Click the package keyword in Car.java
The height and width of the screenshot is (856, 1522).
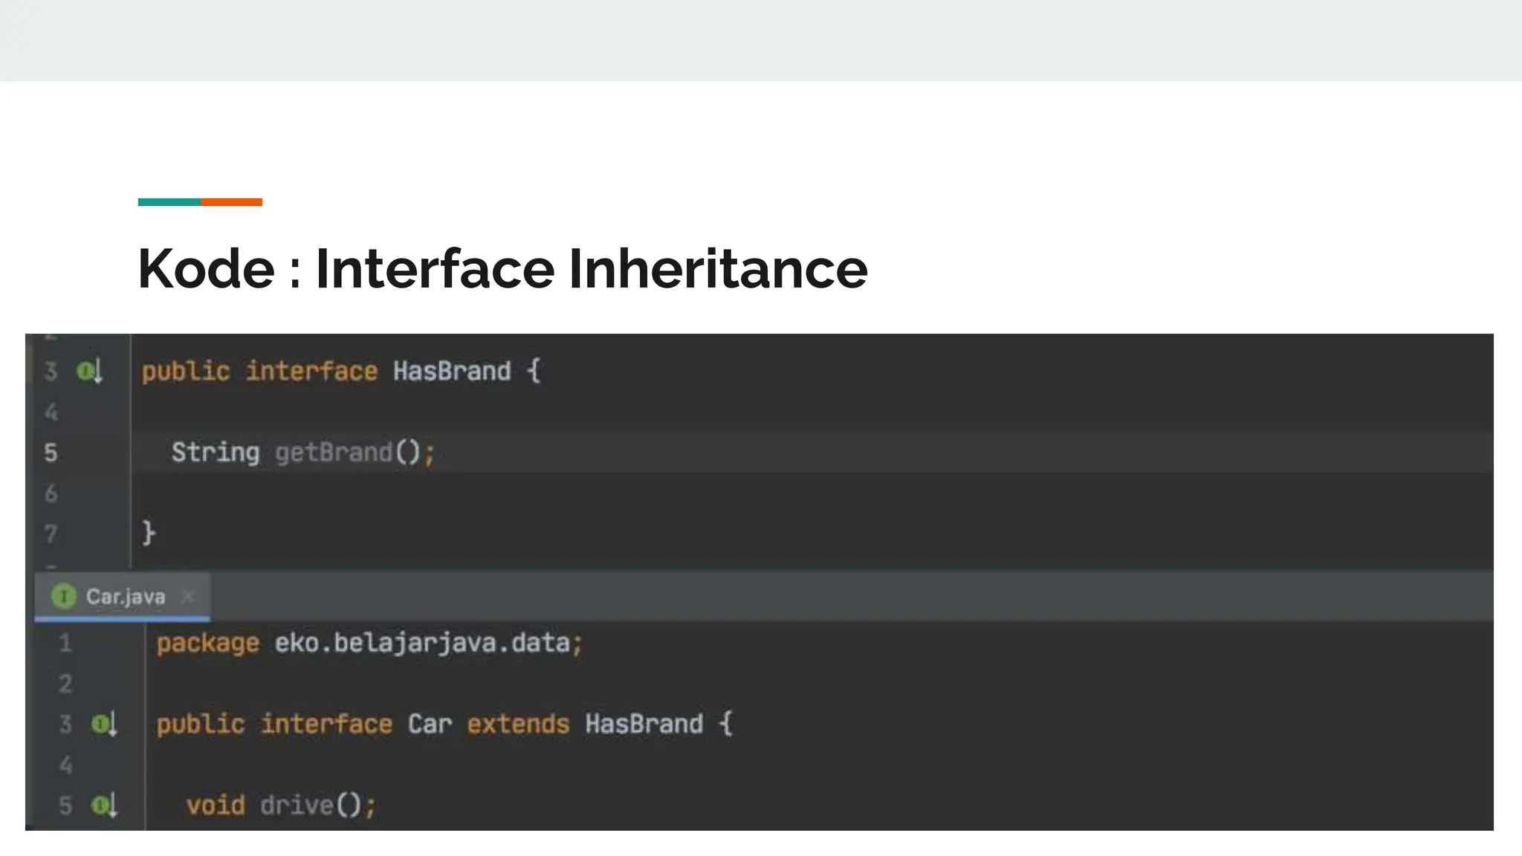(x=208, y=643)
